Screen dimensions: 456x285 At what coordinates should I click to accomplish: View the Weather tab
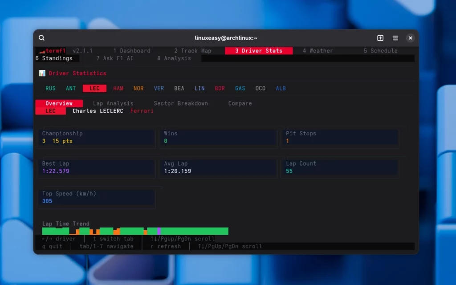tap(318, 50)
